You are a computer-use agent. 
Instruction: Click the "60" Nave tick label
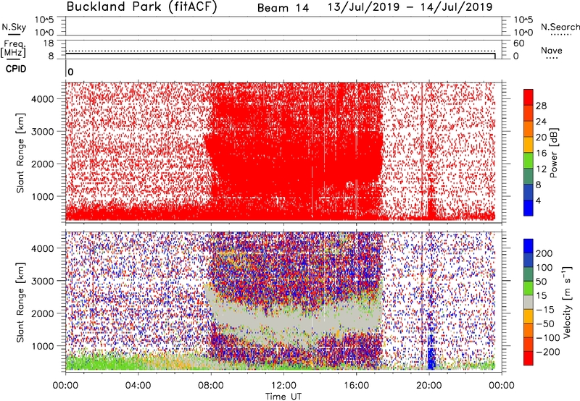click(518, 43)
